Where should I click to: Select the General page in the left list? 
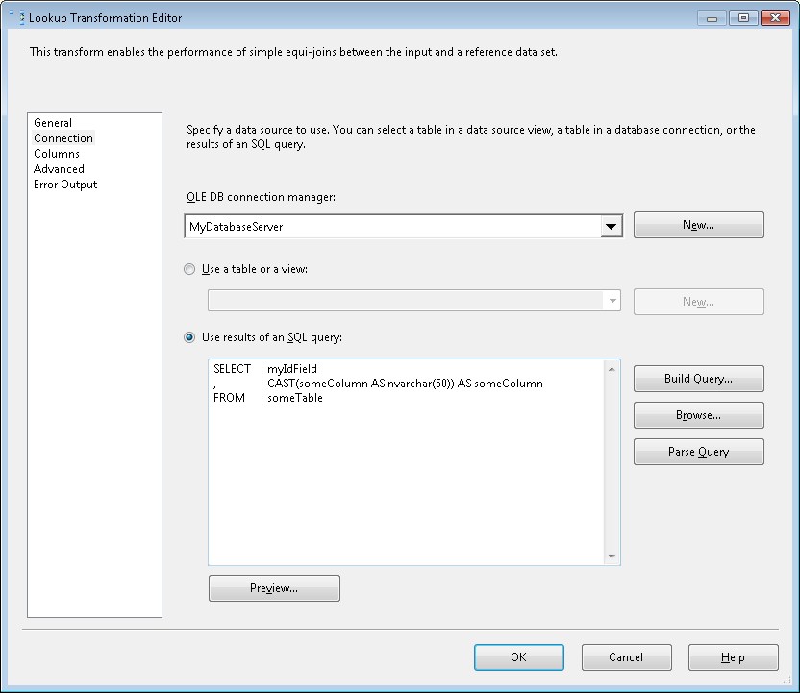[52, 122]
